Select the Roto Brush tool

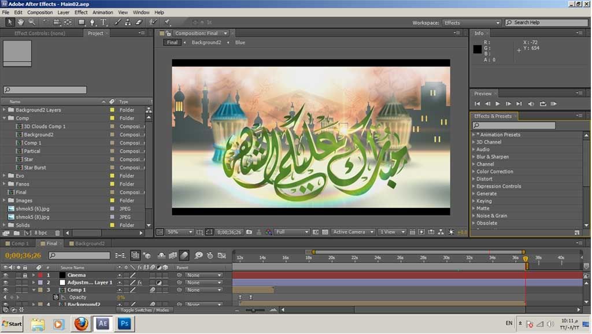coord(153,23)
